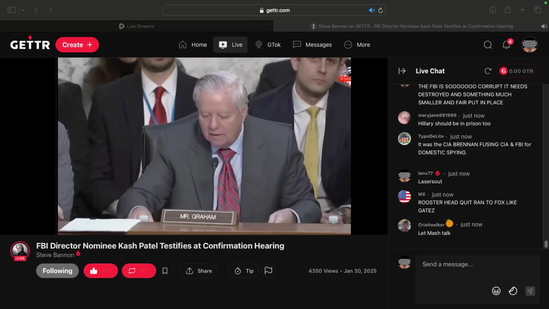Select the video title text

pyautogui.click(x=160, y=245)
